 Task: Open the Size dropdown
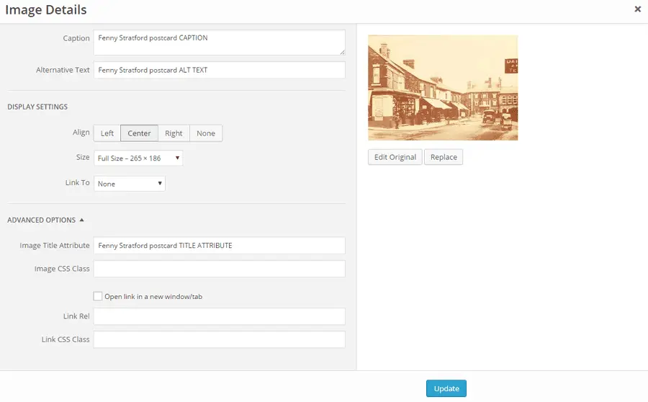[138, 158]
